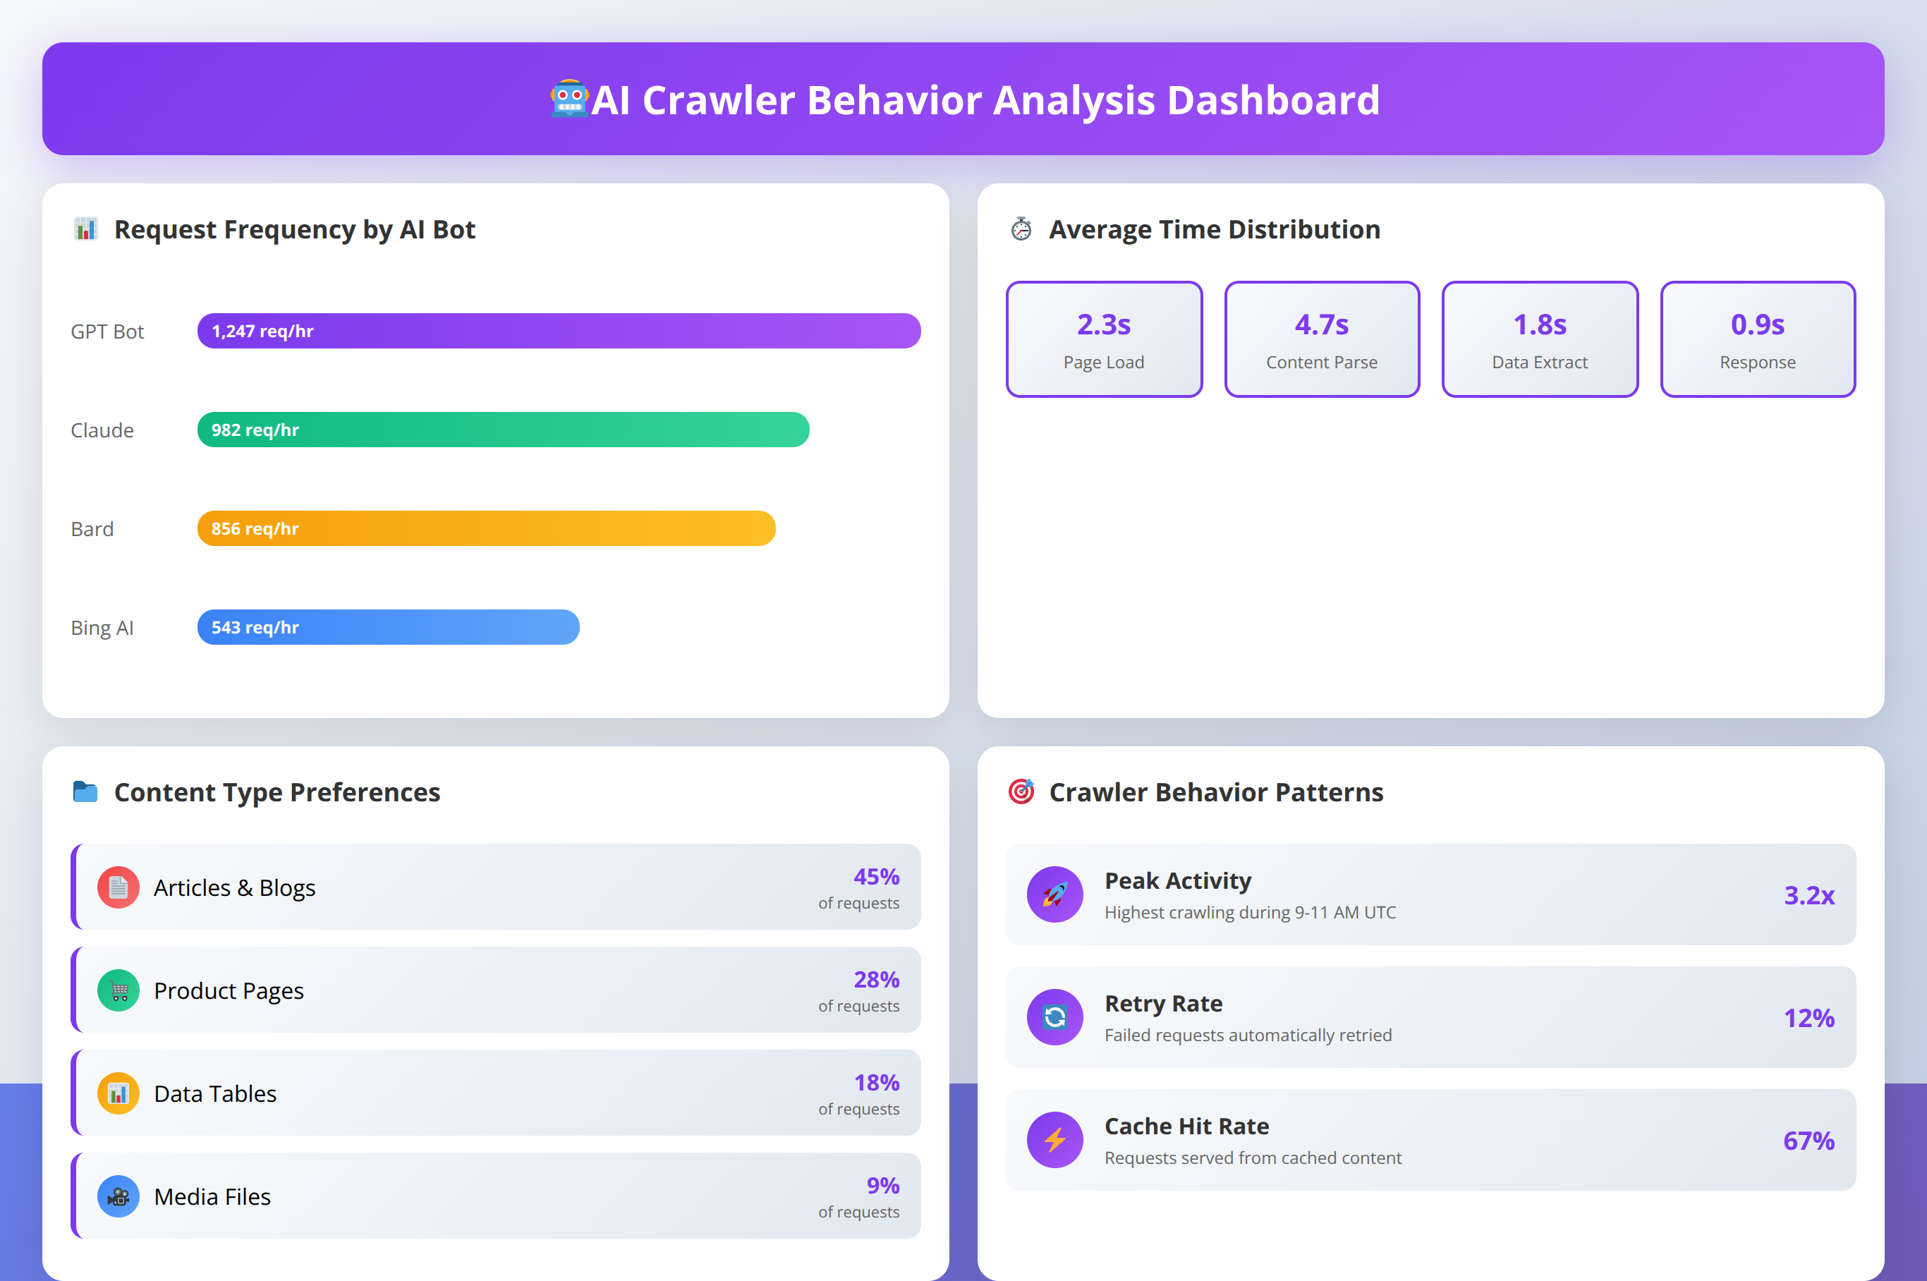
Task: Click the 28% value for Product Pages
Action: click(877, 980)
